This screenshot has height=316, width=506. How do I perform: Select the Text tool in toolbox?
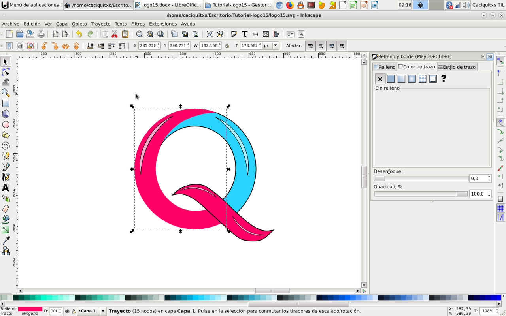point(6,188)
